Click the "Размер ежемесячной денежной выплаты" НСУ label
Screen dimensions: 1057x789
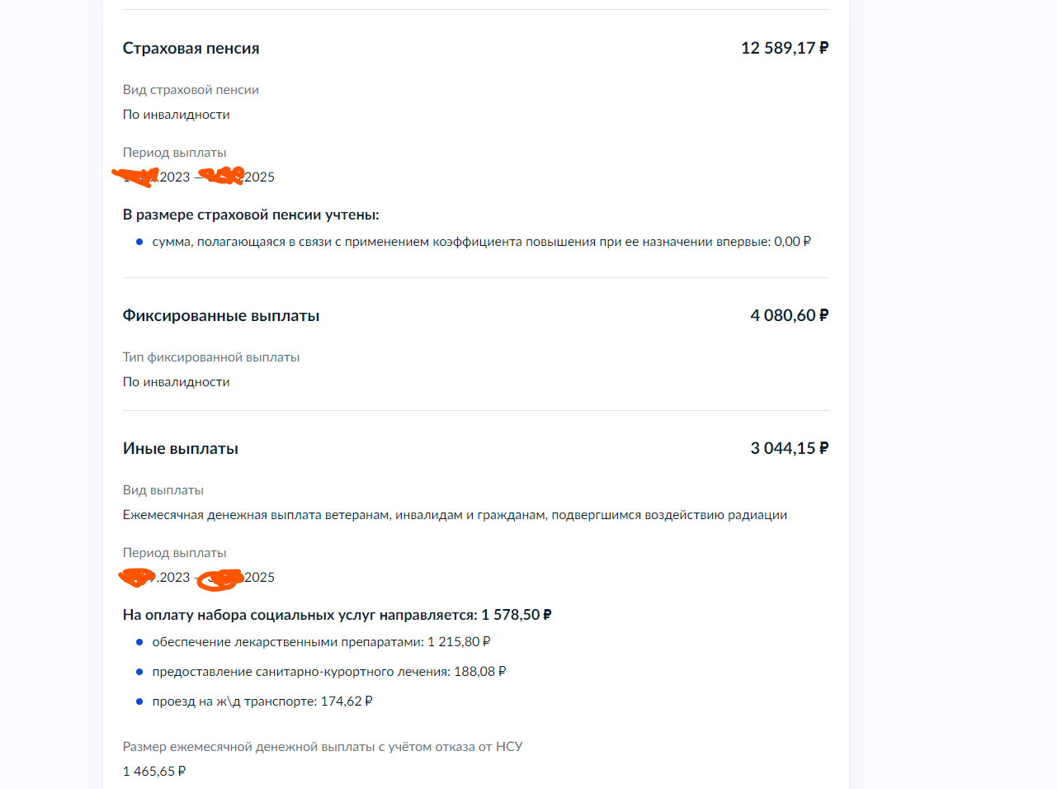click(x=322, y=747)
